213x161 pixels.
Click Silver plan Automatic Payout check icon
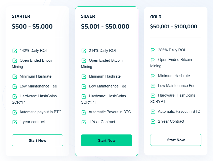(x=84, y=112)
